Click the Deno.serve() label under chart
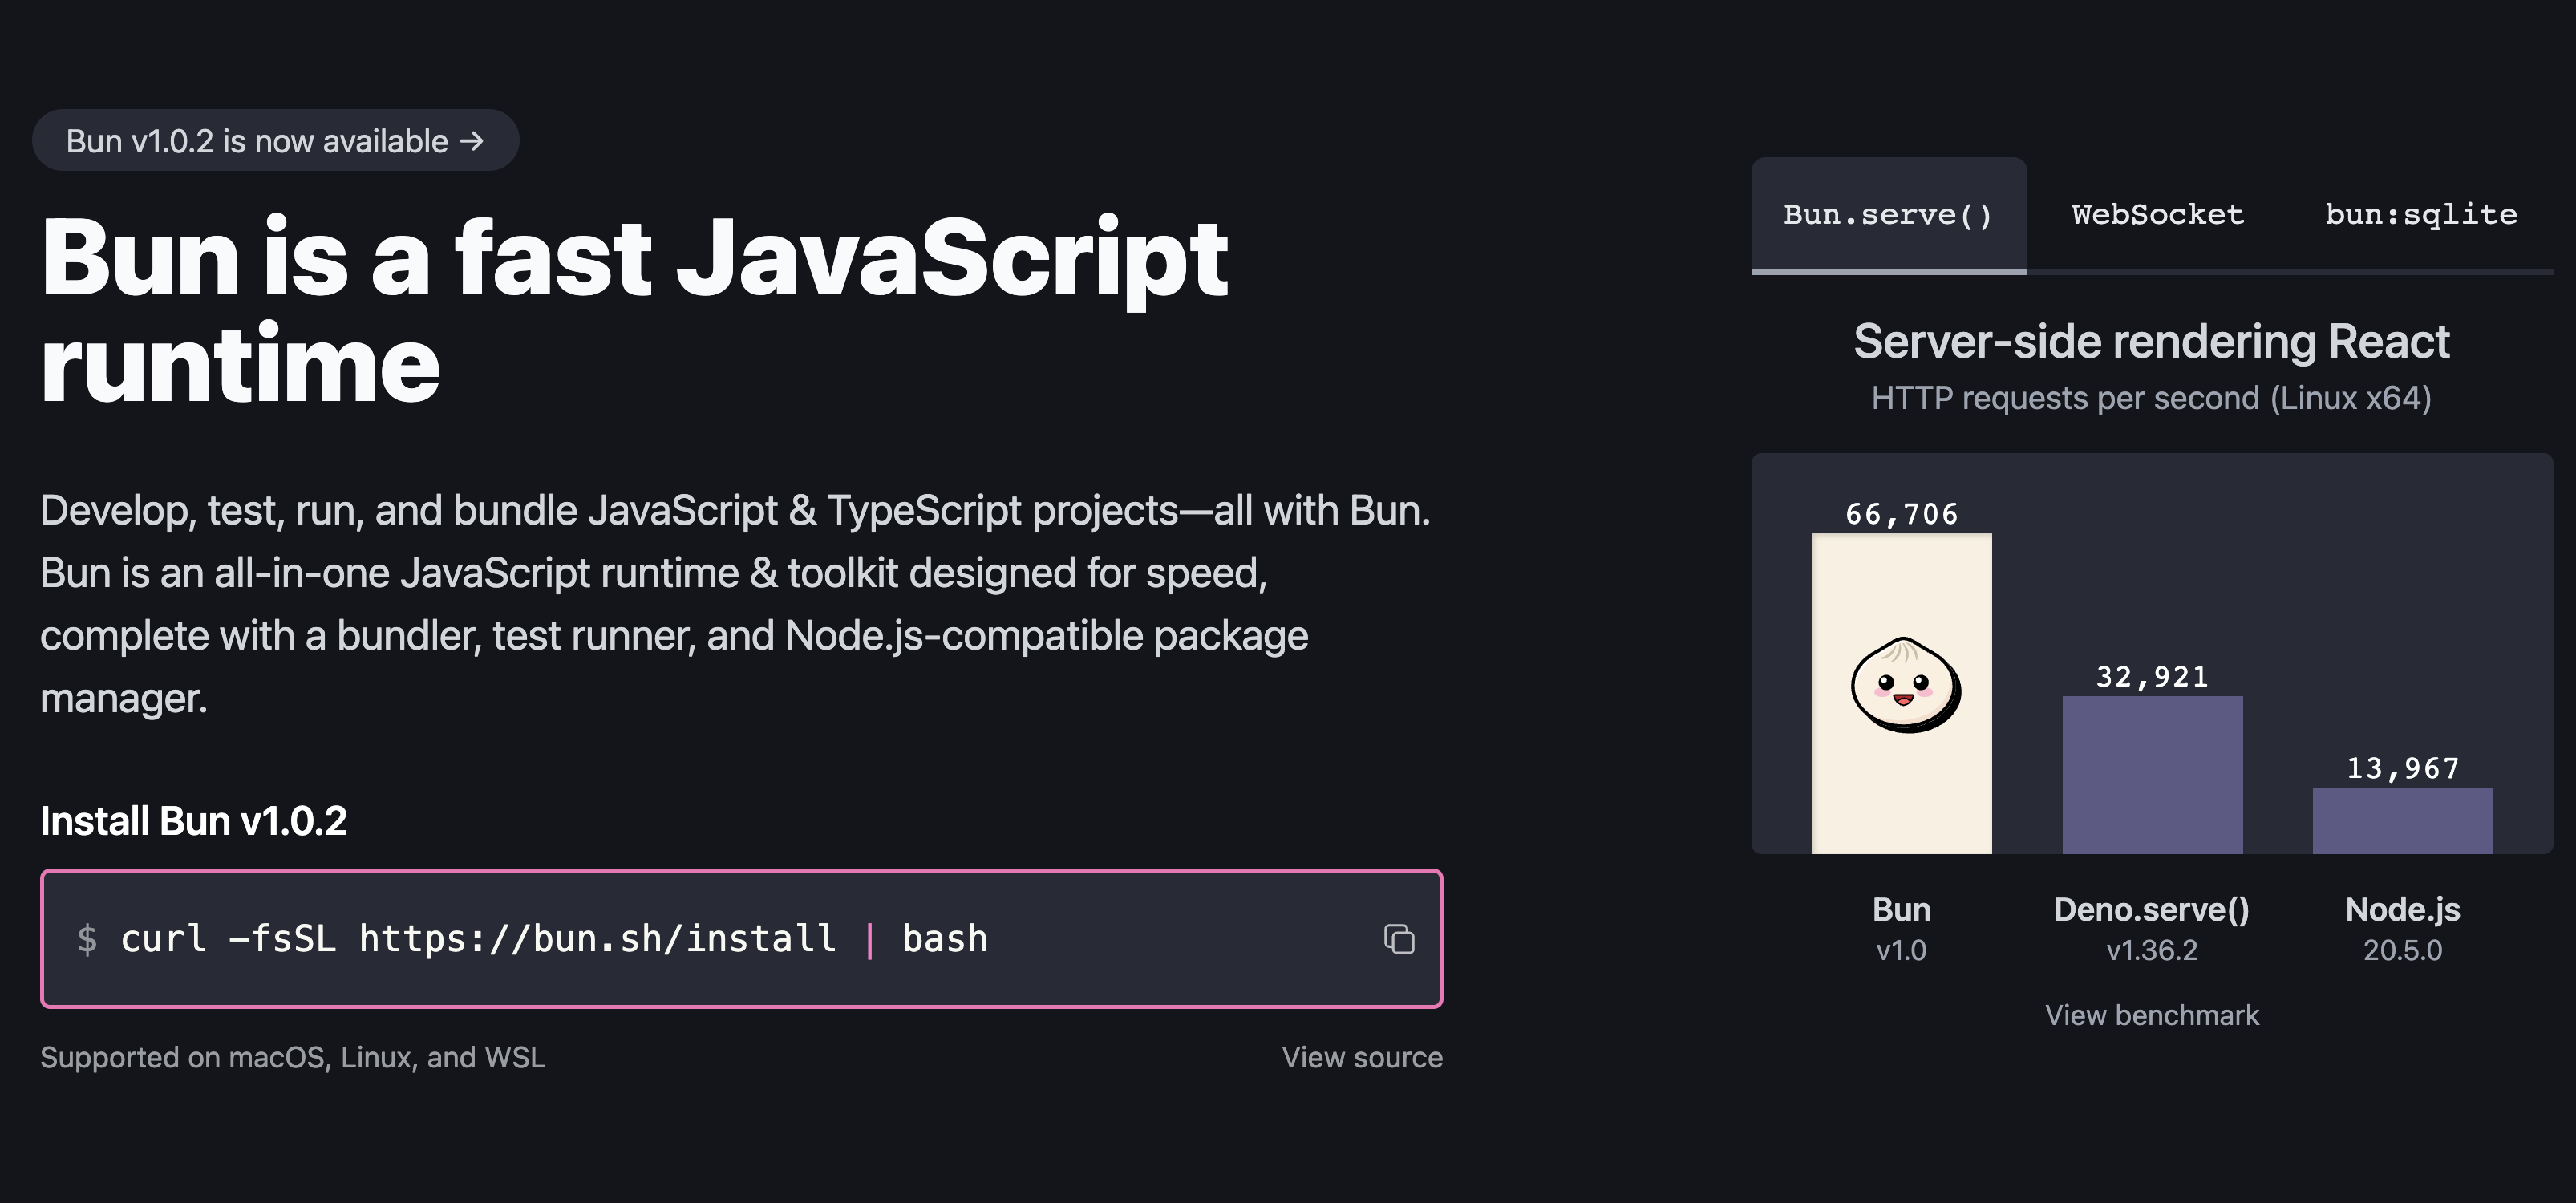Screen dimensions: 2576x1203 [x=2151, y=910]
